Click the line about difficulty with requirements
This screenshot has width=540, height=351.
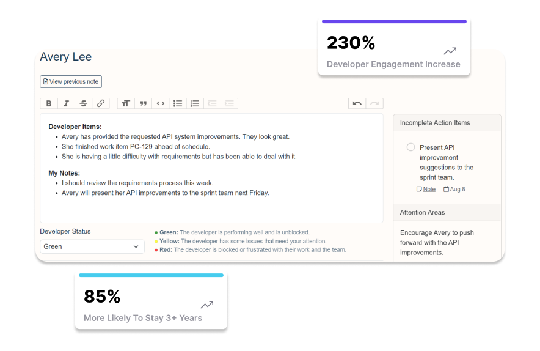[179, 157]
